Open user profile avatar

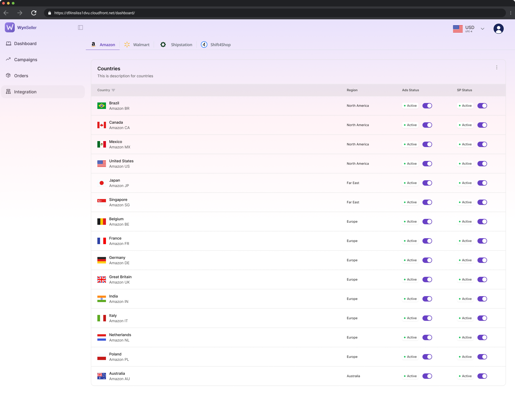point(498,28)
